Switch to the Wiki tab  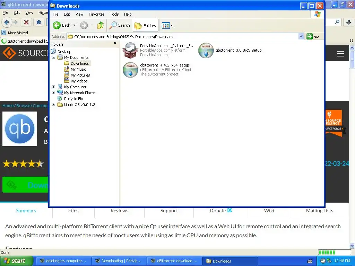[x=269, y=211]
